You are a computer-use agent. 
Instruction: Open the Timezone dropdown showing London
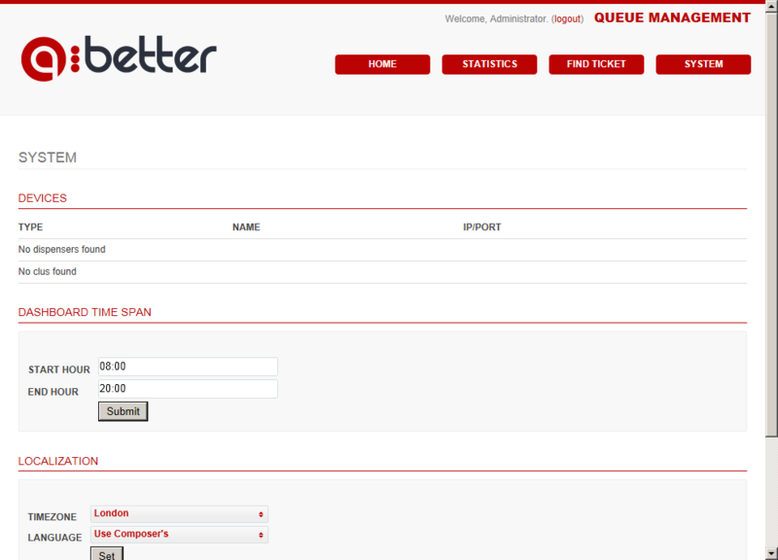pos(179,514)
